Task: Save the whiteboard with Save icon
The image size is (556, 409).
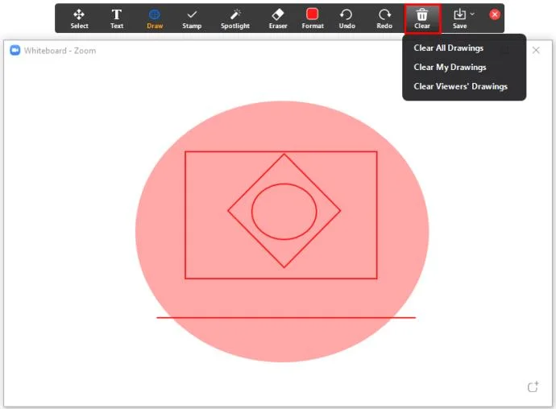Action: pos(459,19)
